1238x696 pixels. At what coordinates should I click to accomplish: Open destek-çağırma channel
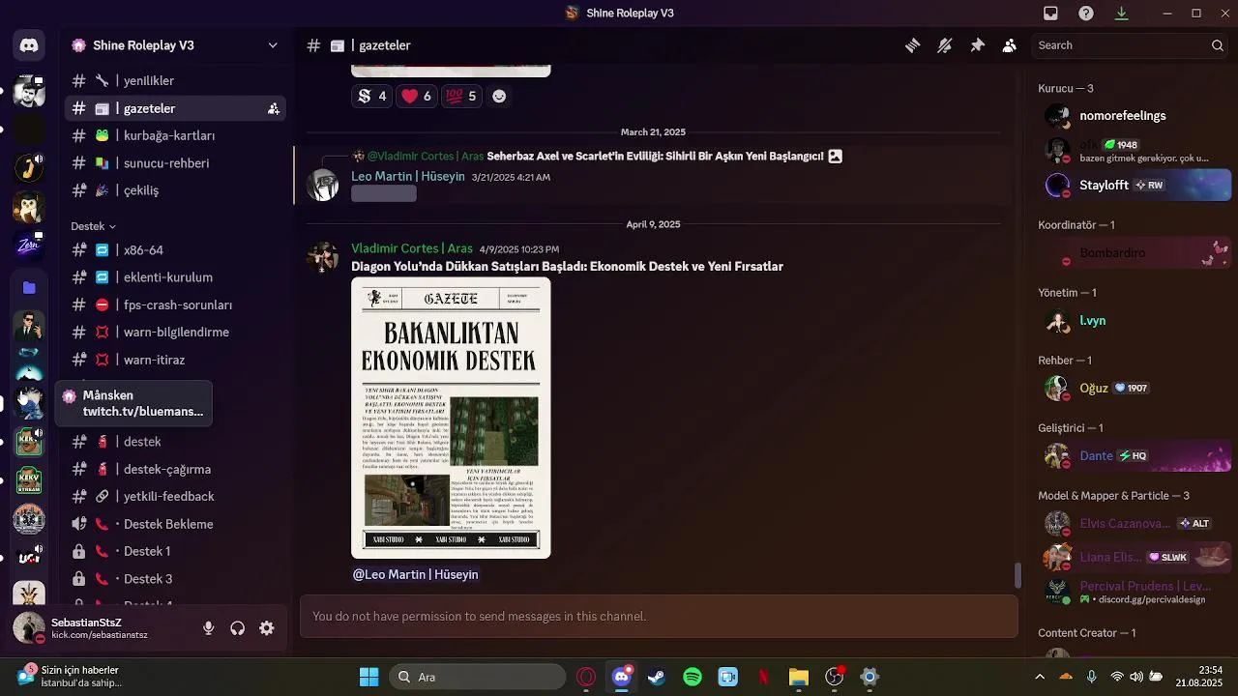(176, 469)
